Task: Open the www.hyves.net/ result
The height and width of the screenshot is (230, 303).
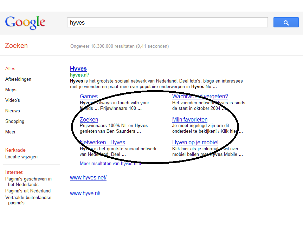Action: coord(88,177)
